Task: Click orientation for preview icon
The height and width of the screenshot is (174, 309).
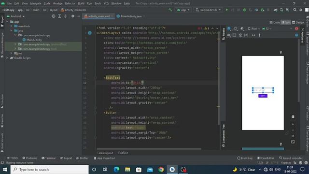Action: (236, 29)
